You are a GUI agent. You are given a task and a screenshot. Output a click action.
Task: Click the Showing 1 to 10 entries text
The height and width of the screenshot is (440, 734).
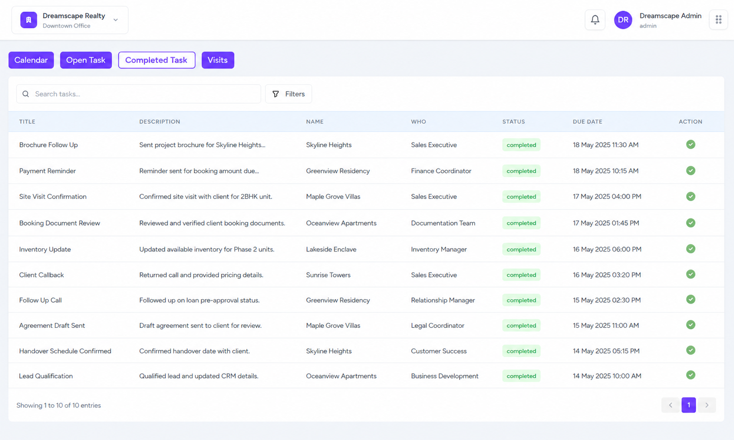point(58,406)
